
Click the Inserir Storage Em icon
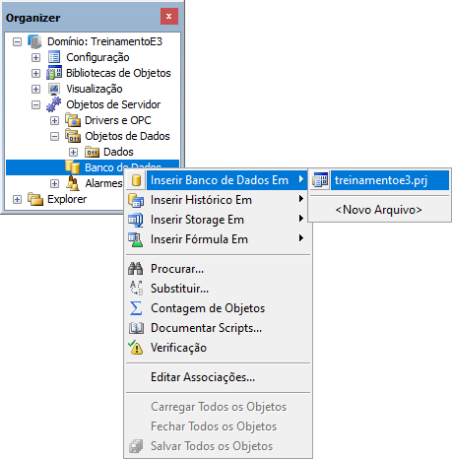[136, 220]
